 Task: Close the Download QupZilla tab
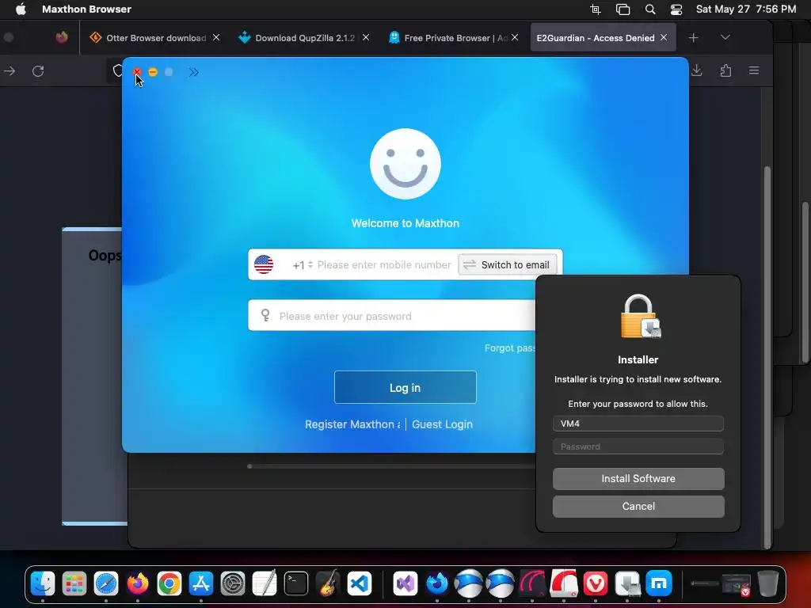click(366, 37)
